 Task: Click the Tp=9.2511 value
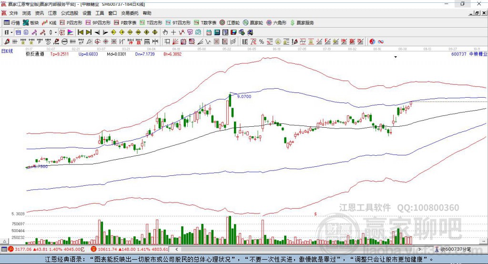[60, 54]
